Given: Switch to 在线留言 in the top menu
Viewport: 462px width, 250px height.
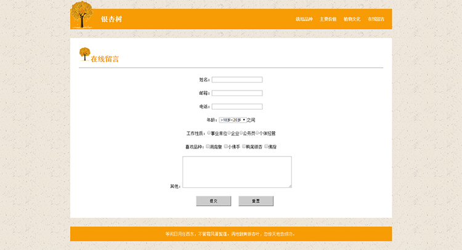Looking at the screenshot, I should pyautogui.click(x=376, y=19).
